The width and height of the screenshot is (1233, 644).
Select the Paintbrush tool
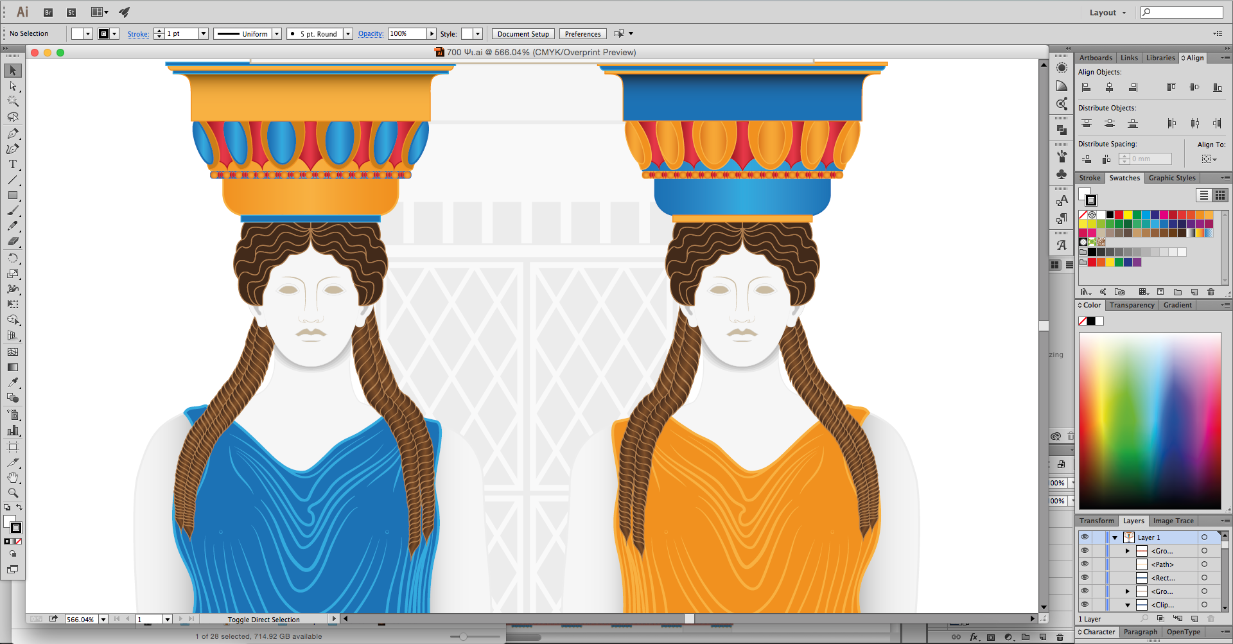tap(13, 211)
